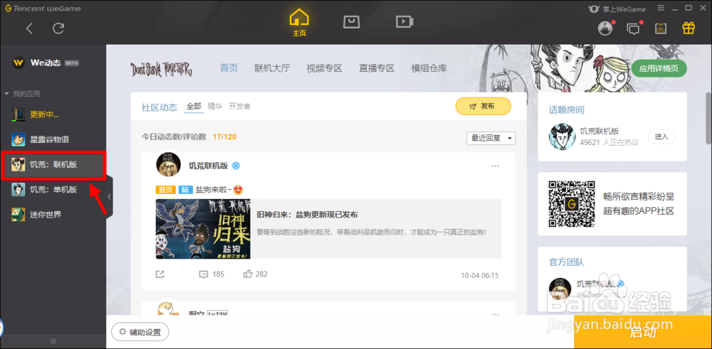This screenshot has height=349, width=712.
Task: Click the sidebar bottom list icon
Action: (53, 341)
